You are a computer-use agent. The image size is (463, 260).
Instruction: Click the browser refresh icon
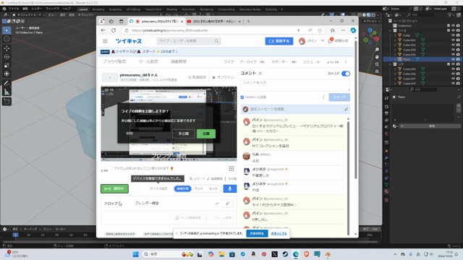tap(114, 30)
